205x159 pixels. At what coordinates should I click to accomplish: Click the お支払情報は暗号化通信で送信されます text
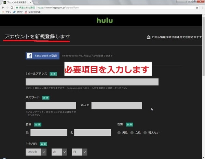(177, 37)
